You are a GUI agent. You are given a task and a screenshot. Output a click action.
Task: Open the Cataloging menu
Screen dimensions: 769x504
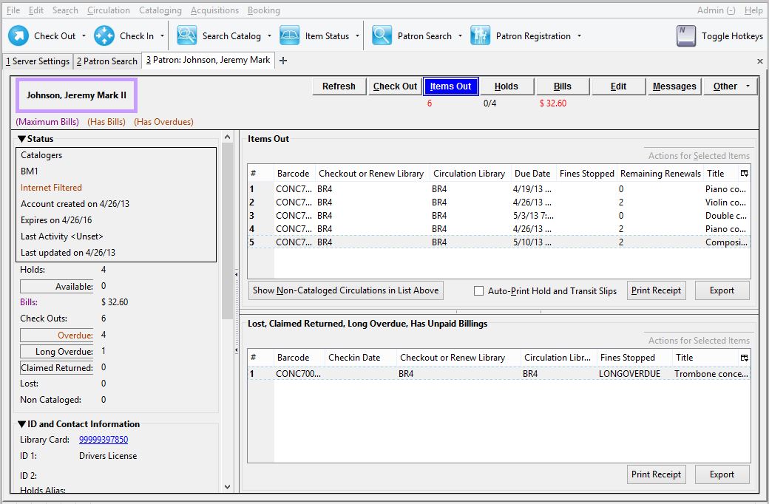[160, 10]
